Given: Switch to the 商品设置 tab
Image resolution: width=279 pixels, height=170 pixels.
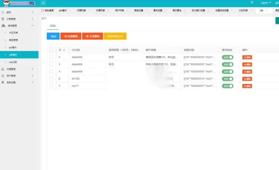Looking at the screenshot, I should [139, 11].
